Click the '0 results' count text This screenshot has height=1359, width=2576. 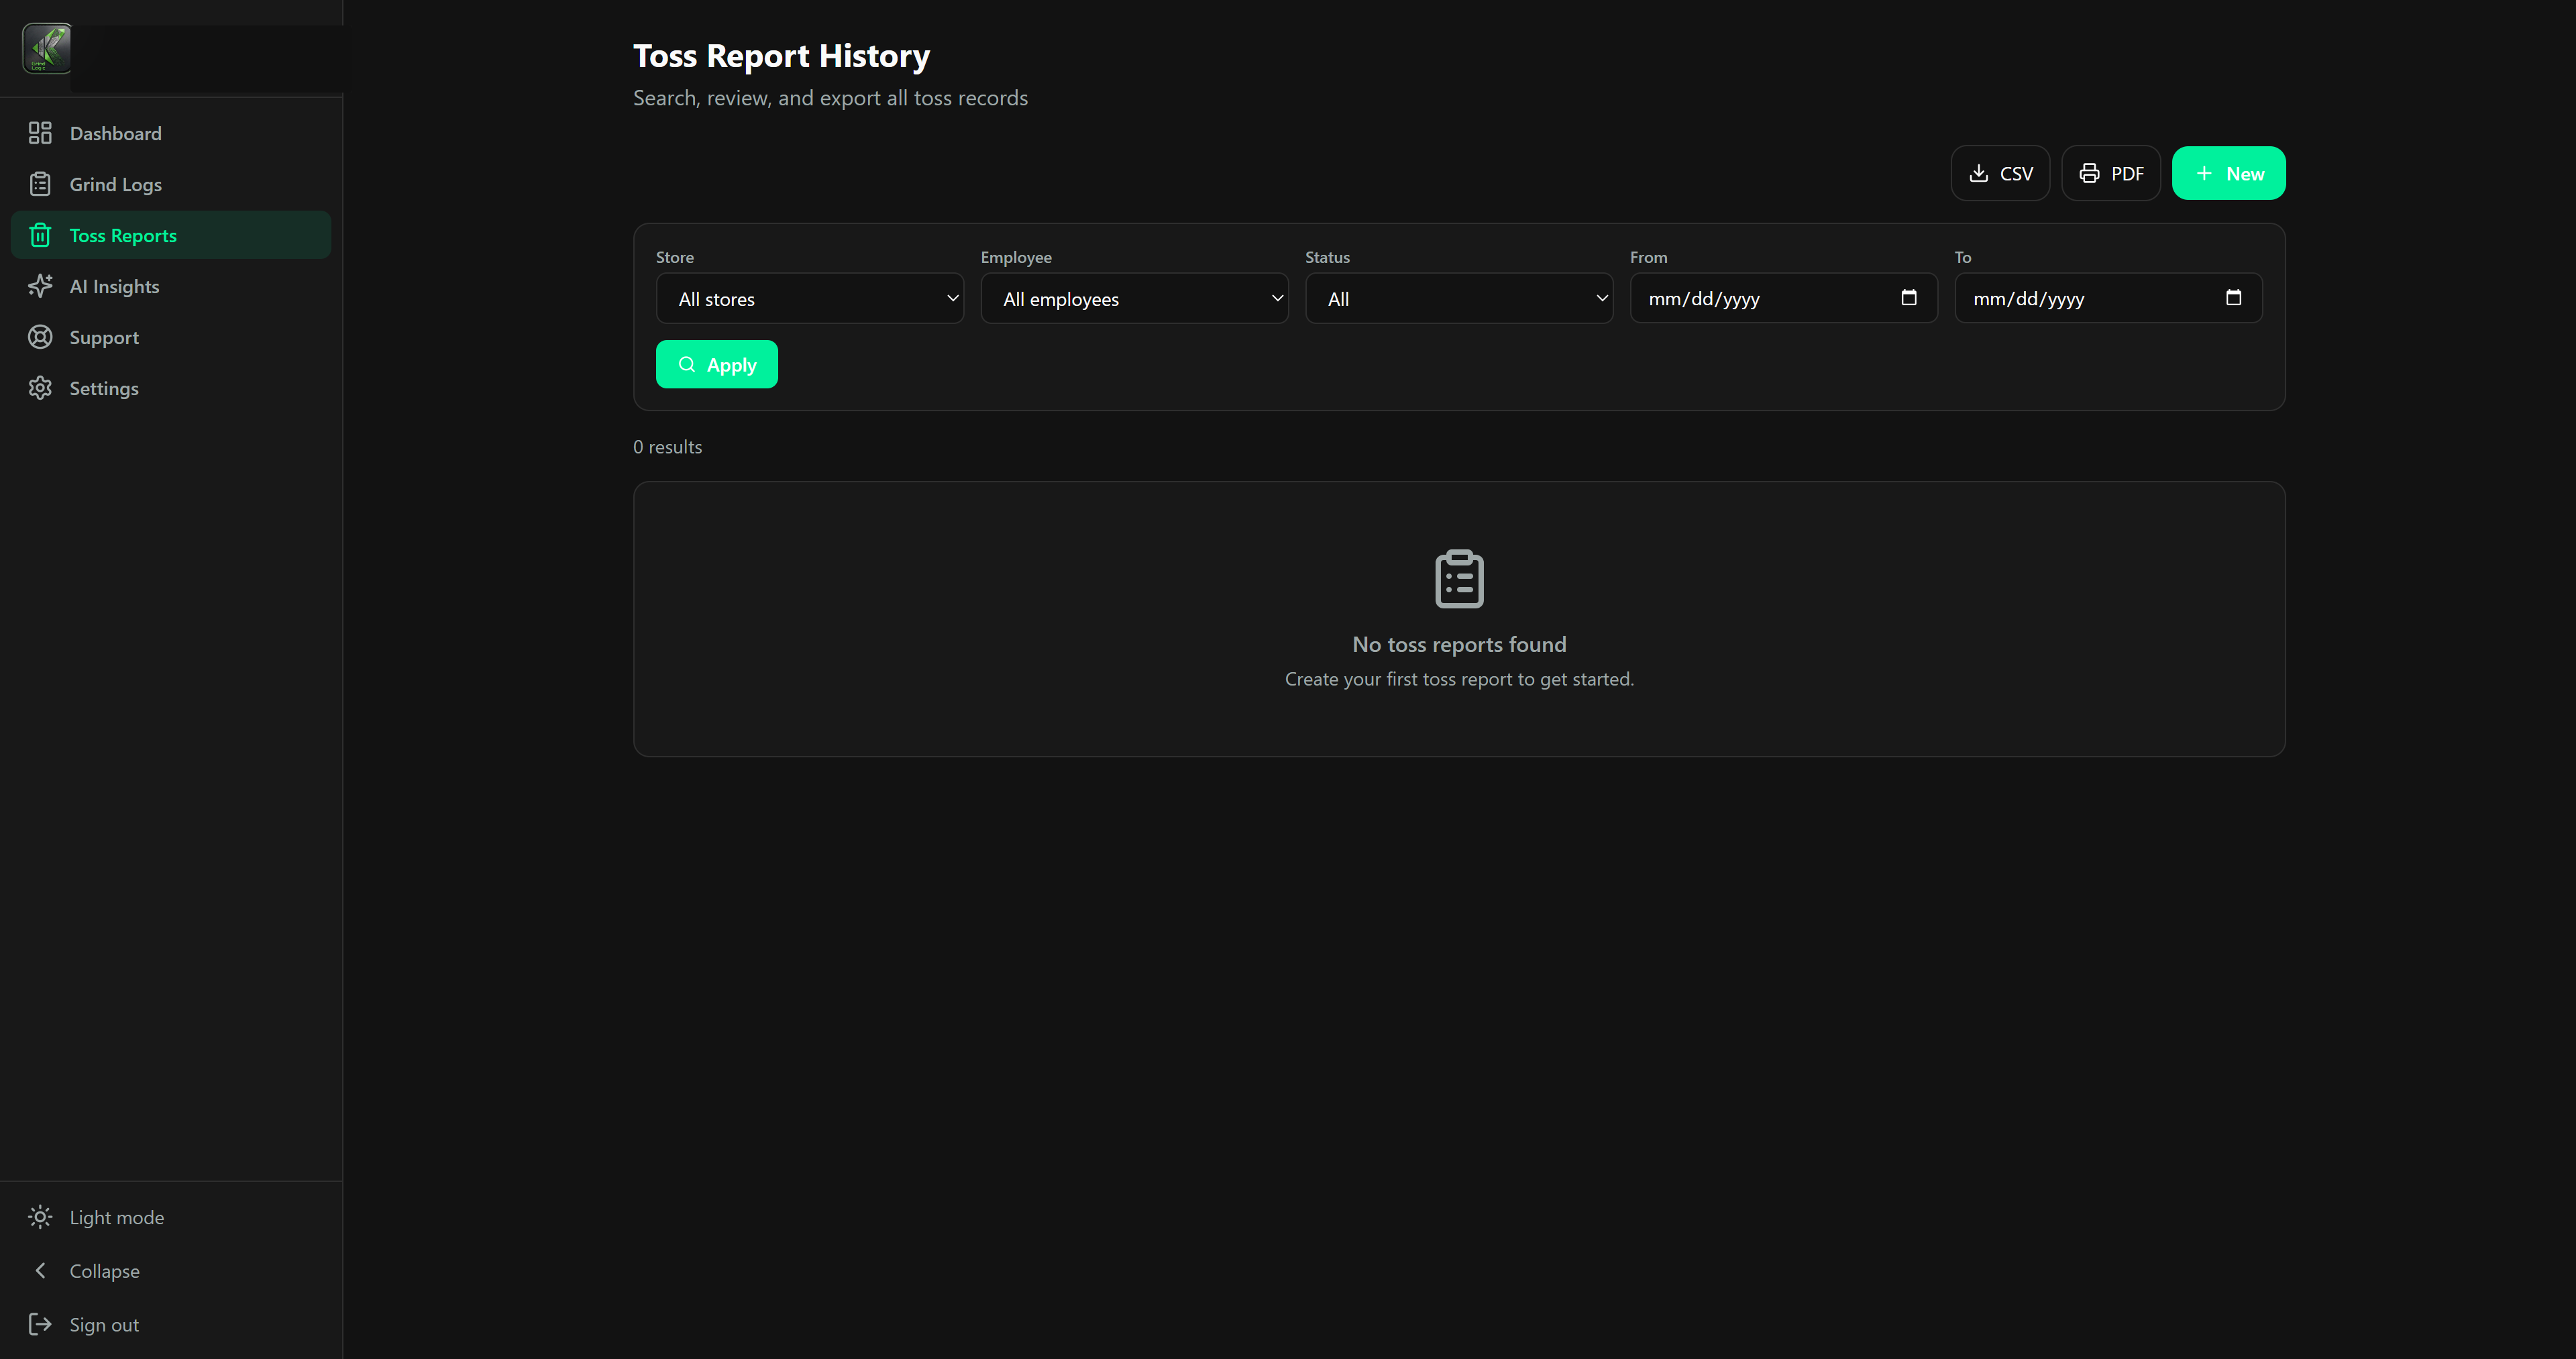(x=667, y=447)
